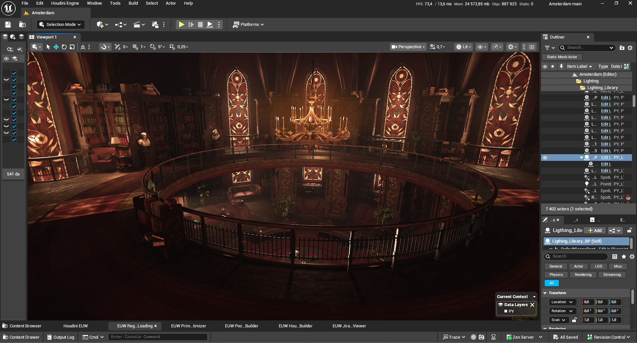The width and height of the screenshot is (637, 343).
Task: Switch to the EUW Prim...timizer tab
Action: (x=189, y=326)
